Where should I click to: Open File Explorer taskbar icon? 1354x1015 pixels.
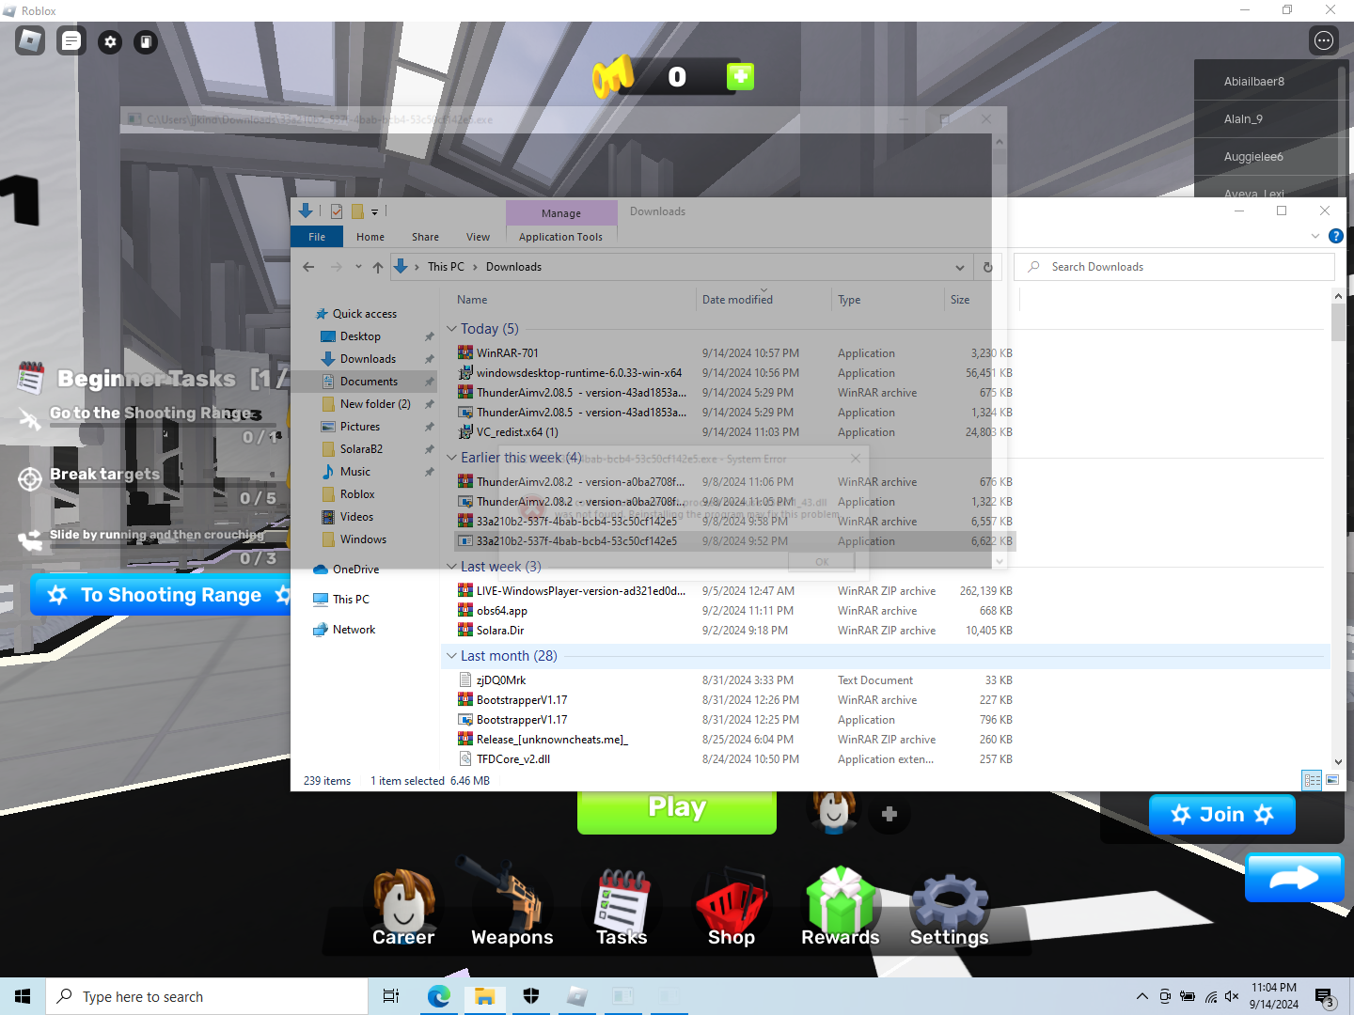(485, 996)
